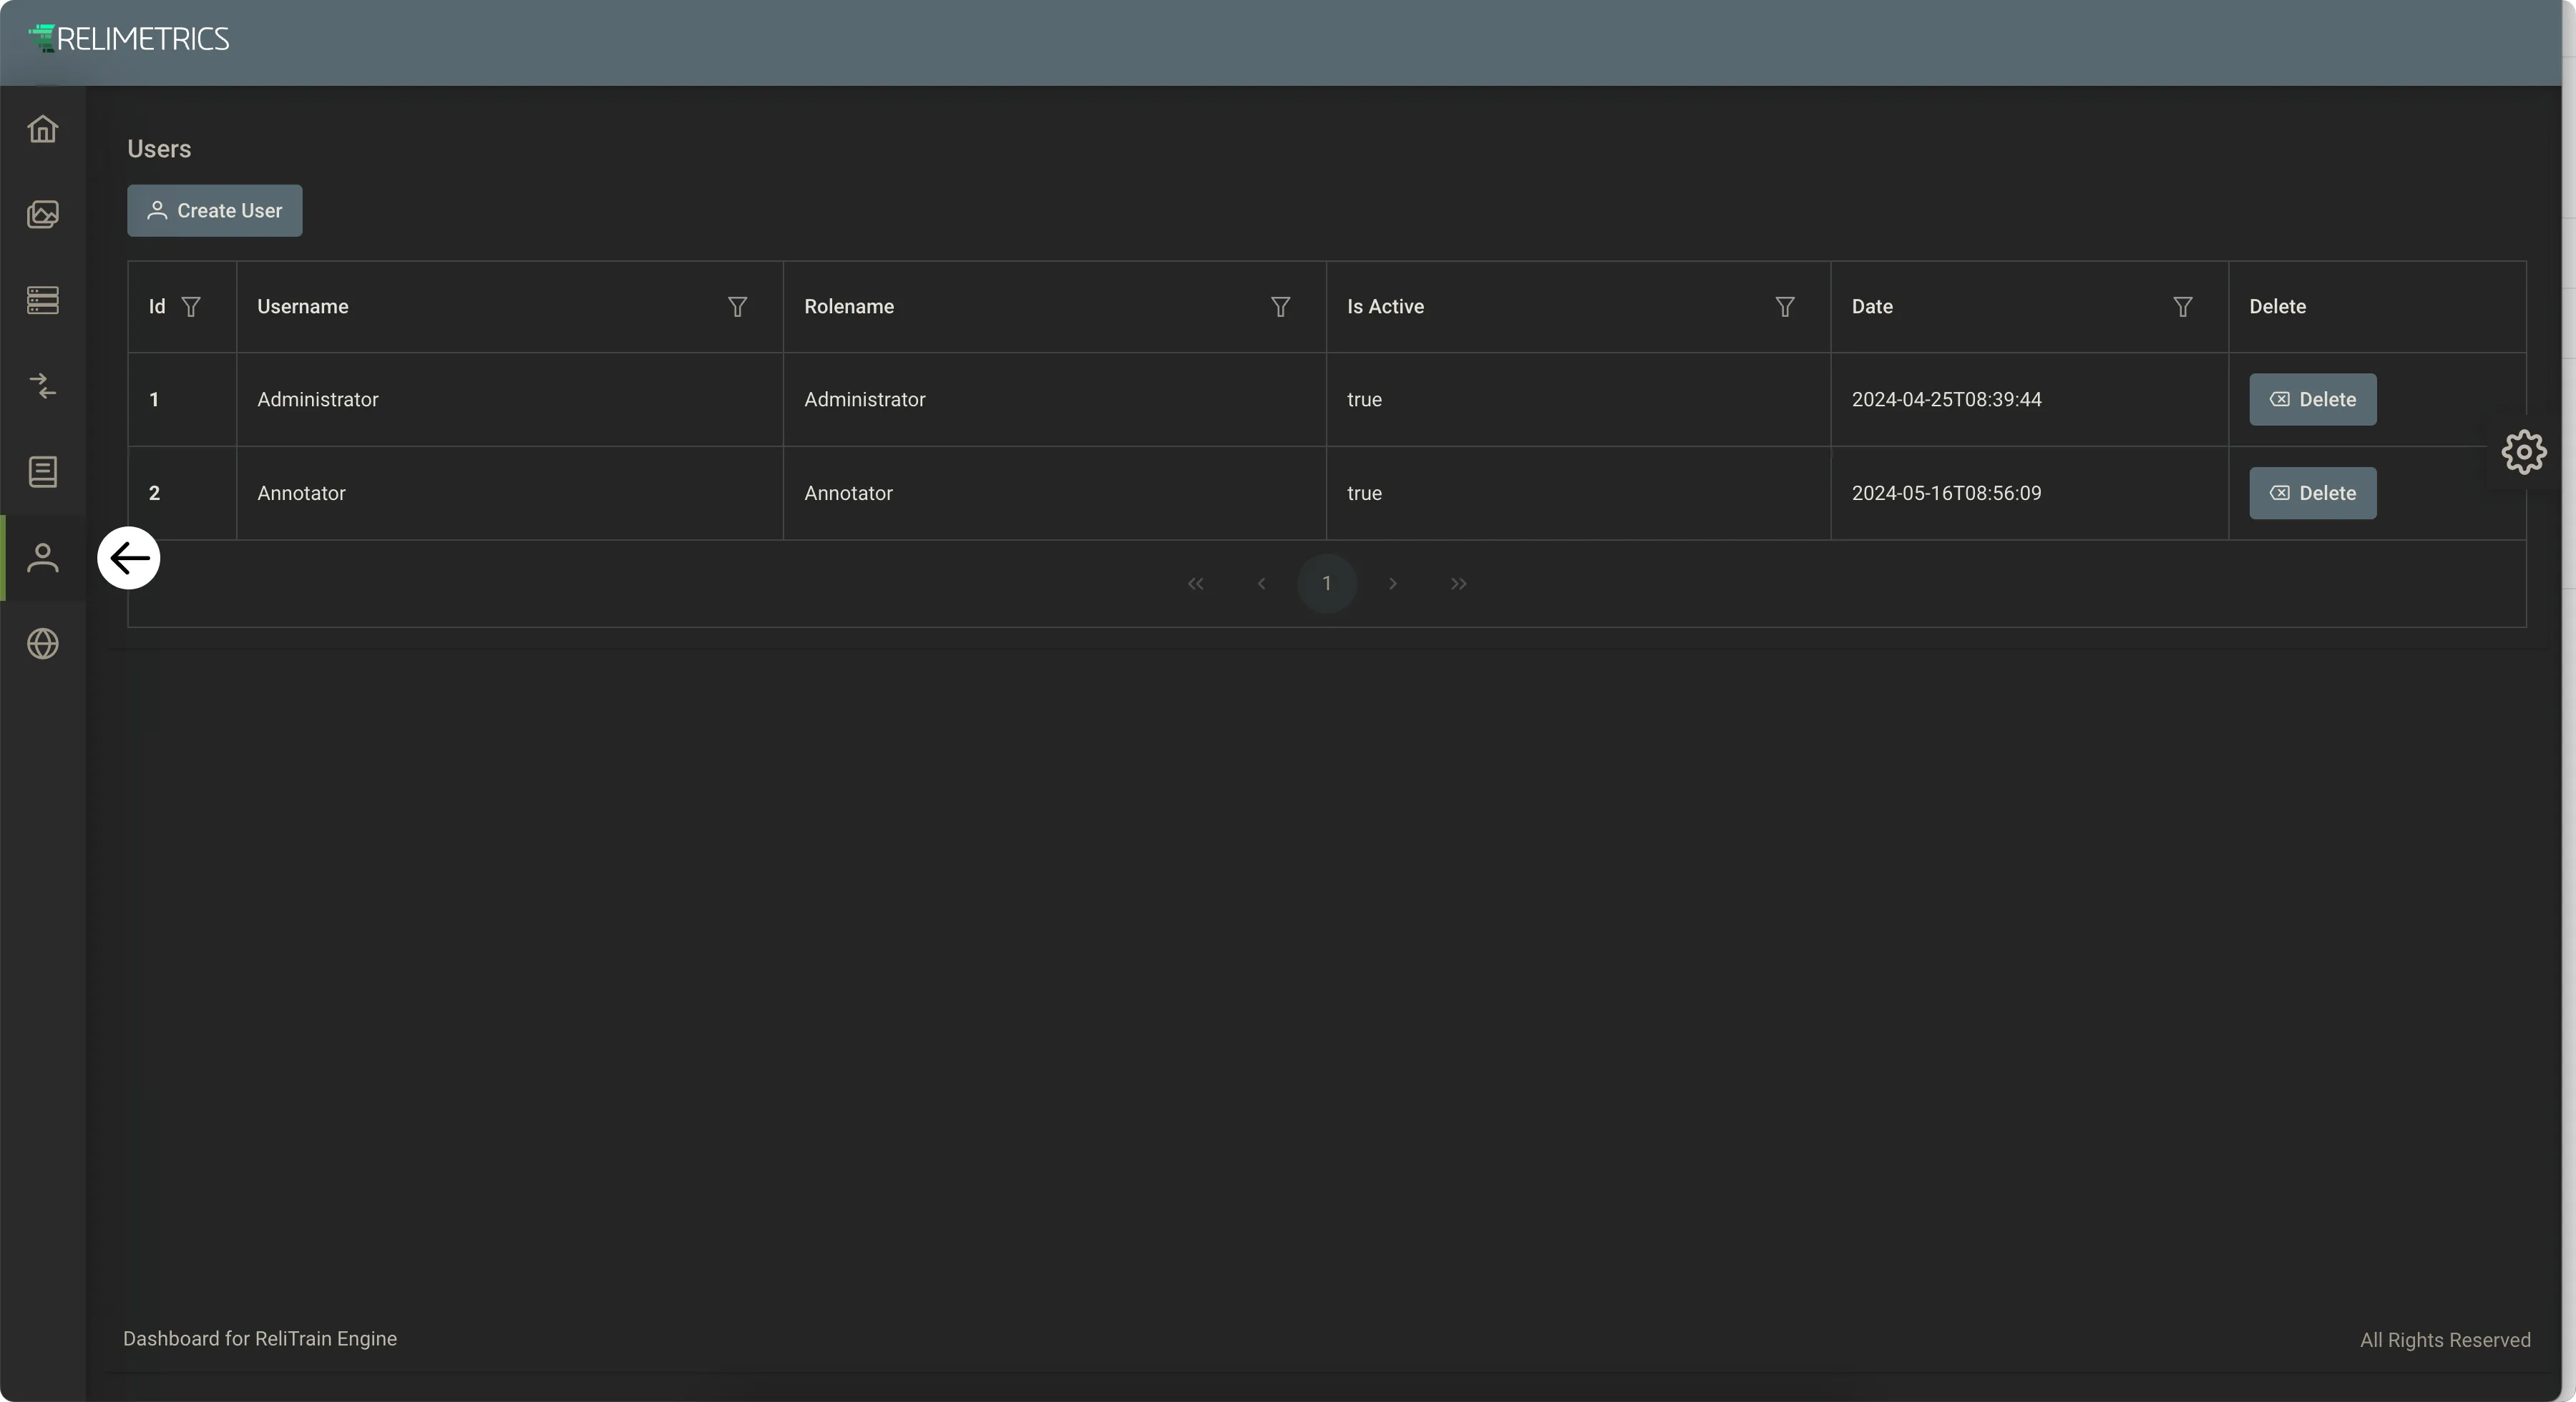
Task: Sort by Username column header
Action: click(303, 307)
